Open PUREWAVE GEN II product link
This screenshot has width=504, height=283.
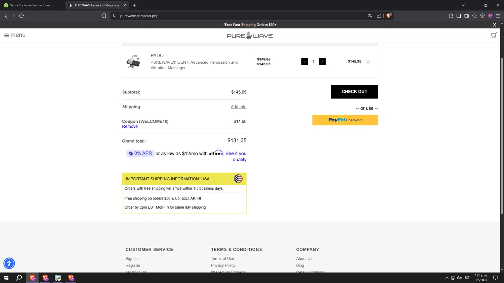tap(194, 65)
